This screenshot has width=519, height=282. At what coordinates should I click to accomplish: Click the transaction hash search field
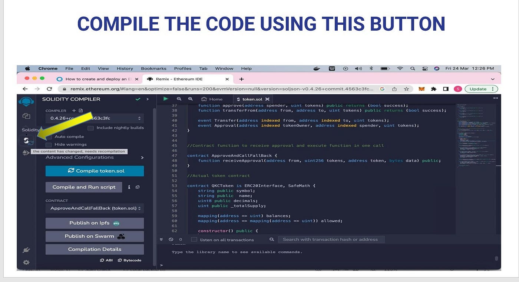[331, 239]
